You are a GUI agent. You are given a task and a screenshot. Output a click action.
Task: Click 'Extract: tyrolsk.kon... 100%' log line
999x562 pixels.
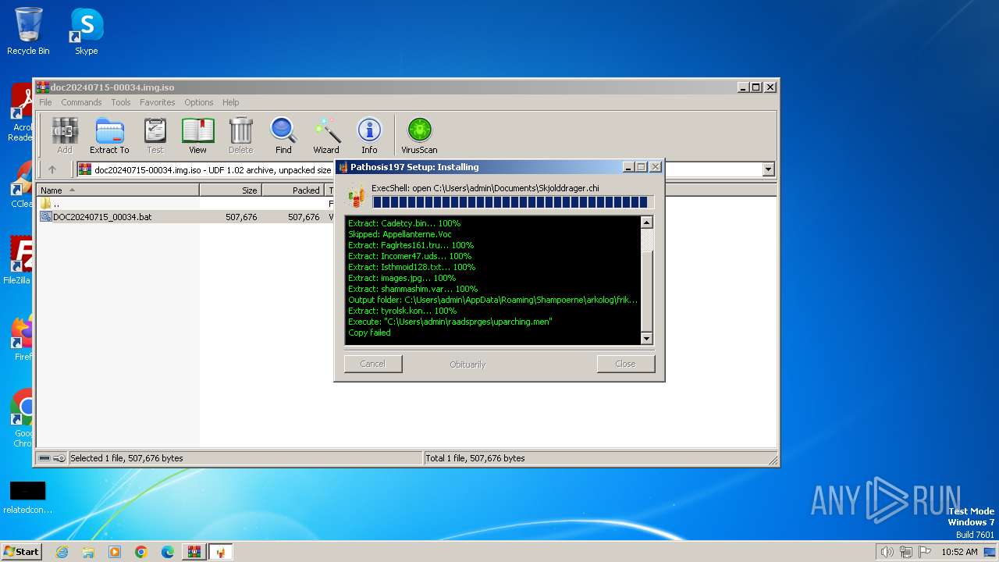click(x=403, y=311)
